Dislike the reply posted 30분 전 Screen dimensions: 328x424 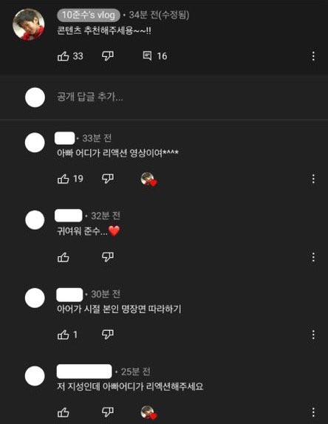(x=108, y=335)
